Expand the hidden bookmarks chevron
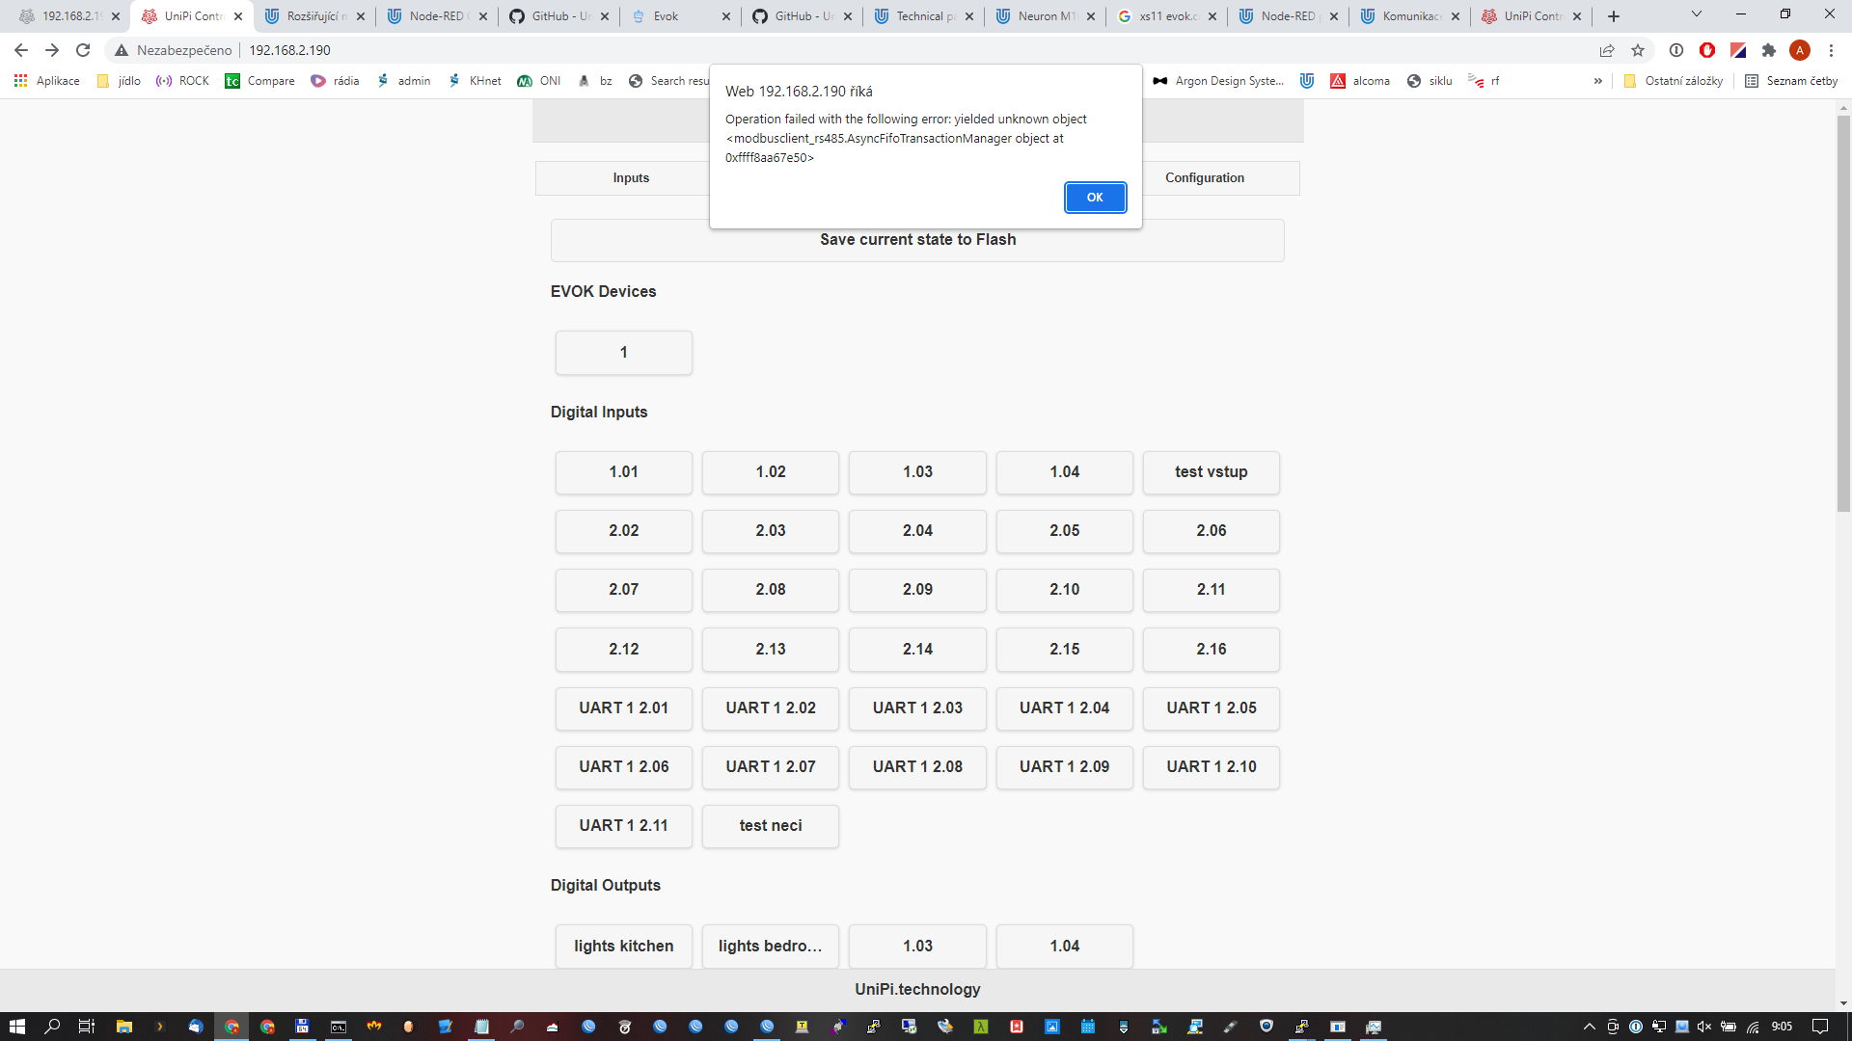Screen dimensions: 1852x1041 tap(1598, 81)
